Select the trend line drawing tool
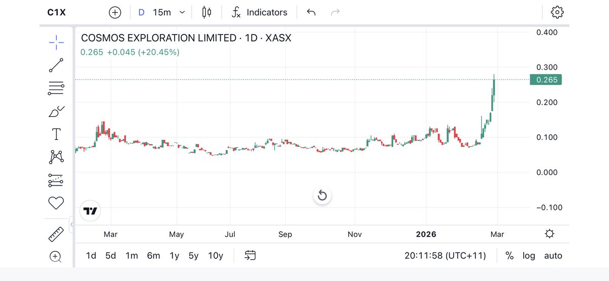The height and width of the screenshot is (281, 609). [x=56, y=66]
